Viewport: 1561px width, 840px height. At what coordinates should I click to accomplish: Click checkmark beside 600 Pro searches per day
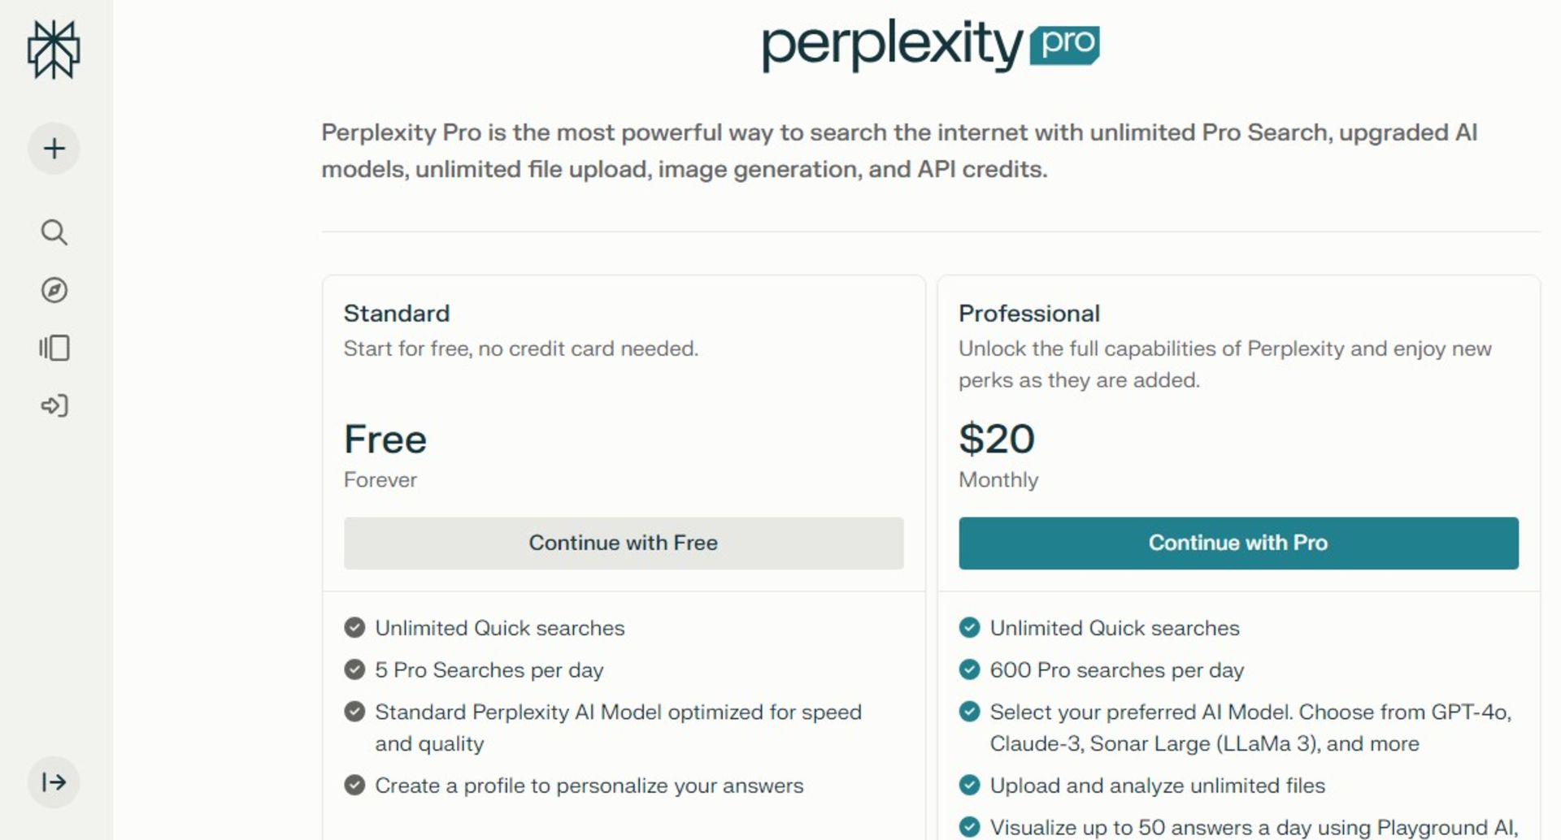click(969, 669)
